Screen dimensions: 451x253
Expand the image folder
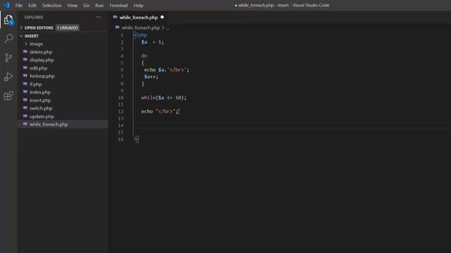26,44
